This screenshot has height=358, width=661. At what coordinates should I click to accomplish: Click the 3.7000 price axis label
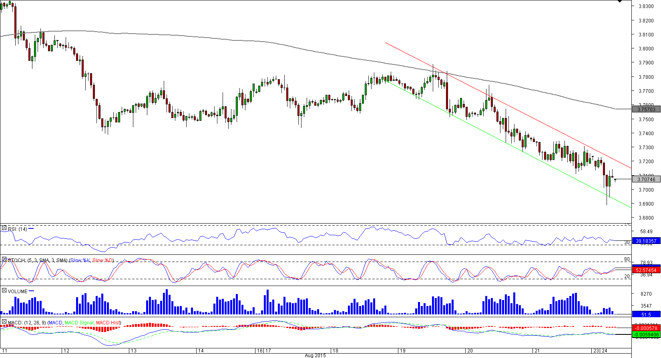[x=646, y=190]
